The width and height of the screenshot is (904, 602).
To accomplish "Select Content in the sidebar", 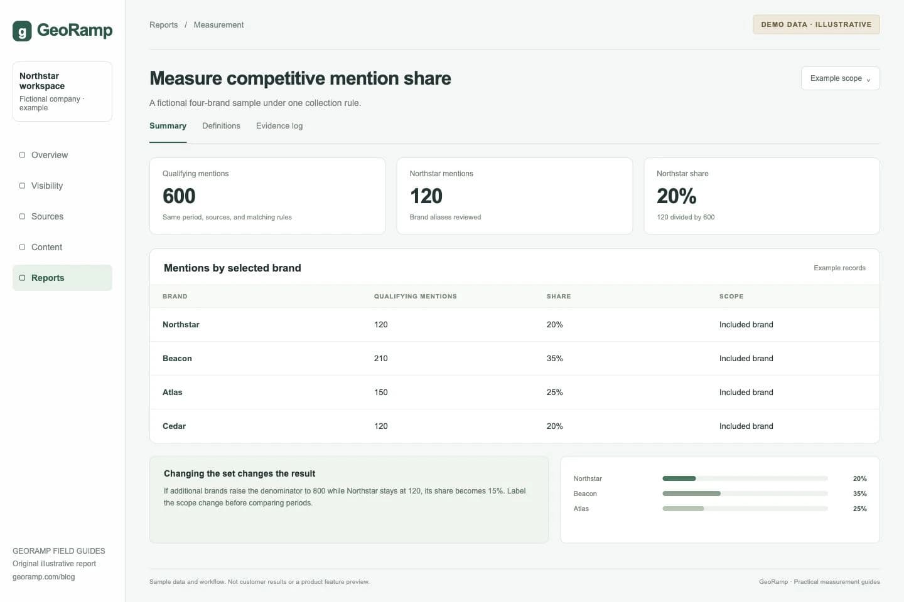I will (62, 247).
